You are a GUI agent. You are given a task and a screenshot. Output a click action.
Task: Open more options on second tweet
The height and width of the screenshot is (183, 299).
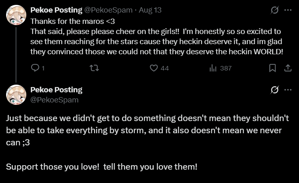click(x=288, y=90)
